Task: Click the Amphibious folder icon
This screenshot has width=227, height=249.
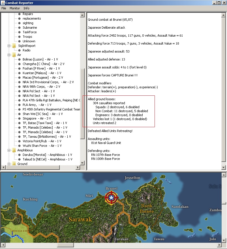Action: (x=14, y=150)
